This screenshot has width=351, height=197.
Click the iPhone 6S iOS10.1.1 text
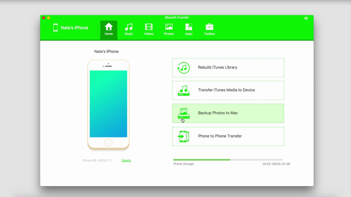tap(97, 160)
